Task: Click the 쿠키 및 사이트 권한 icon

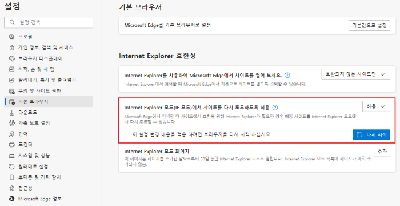Action: pos(12,91)
